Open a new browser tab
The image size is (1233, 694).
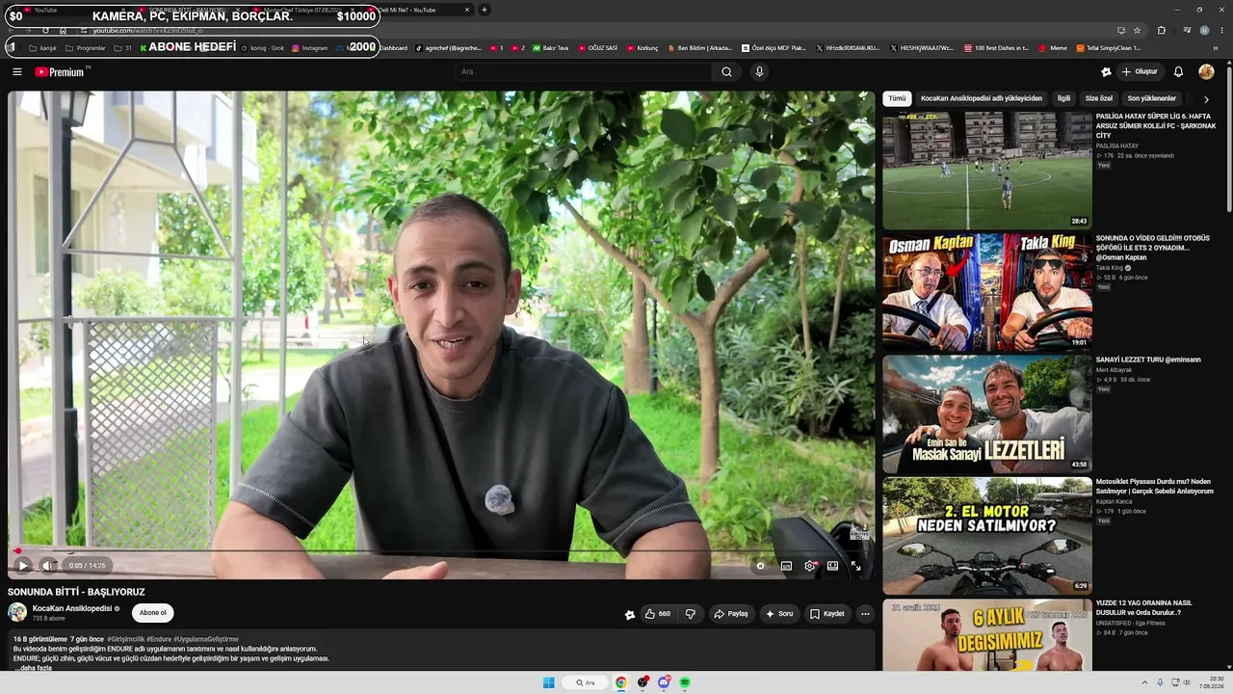tap(485, 10)
